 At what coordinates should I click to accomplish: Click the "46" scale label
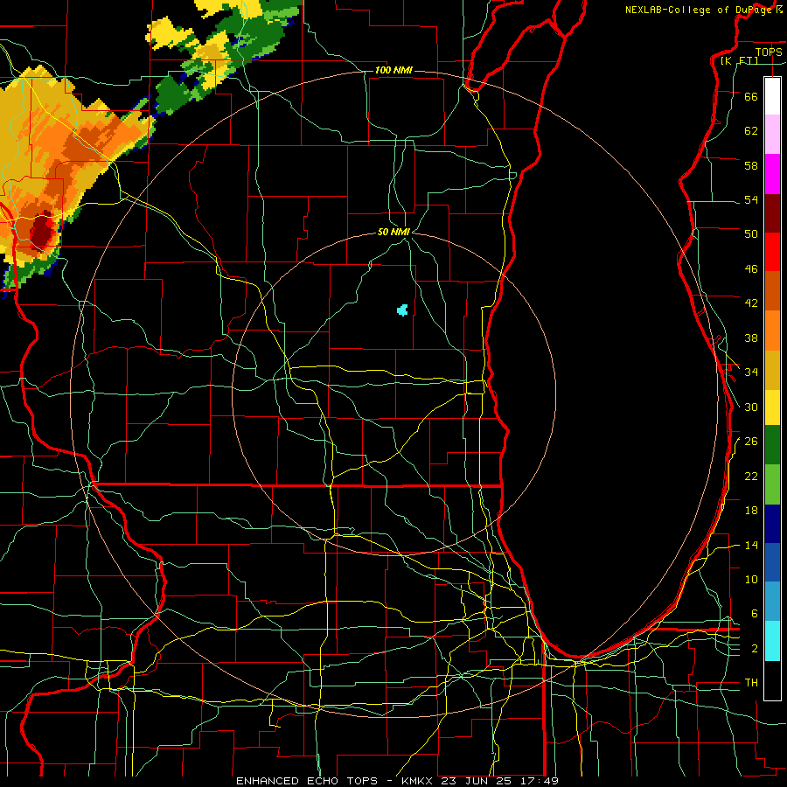(x=751, y=268)
